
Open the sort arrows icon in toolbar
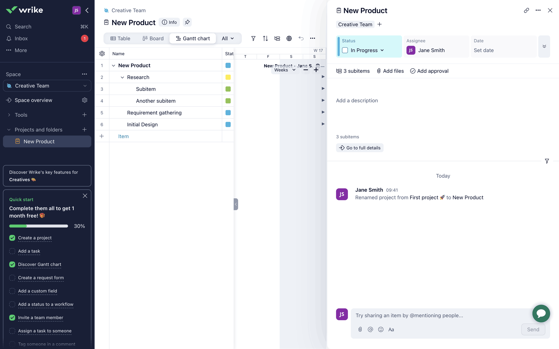click(x=265, y=38)
